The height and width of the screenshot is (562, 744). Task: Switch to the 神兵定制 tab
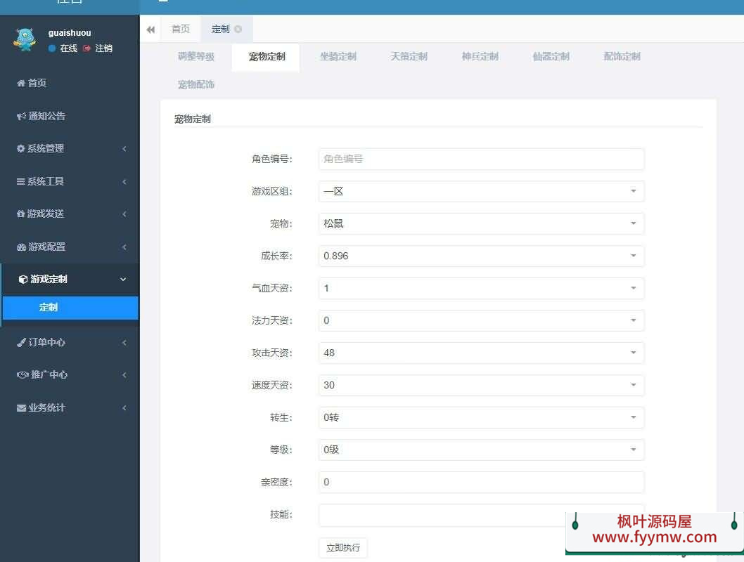[x=480, y=56]
